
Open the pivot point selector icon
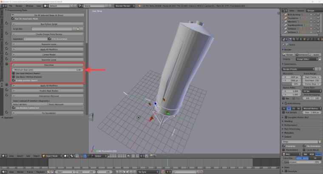[x=72, y=156]
